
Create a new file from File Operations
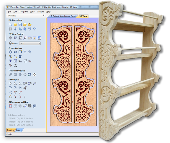click(10, 24)
